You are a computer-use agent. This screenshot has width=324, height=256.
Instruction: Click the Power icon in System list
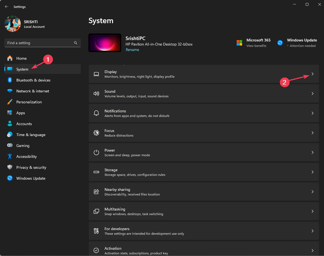coord(96,152)
